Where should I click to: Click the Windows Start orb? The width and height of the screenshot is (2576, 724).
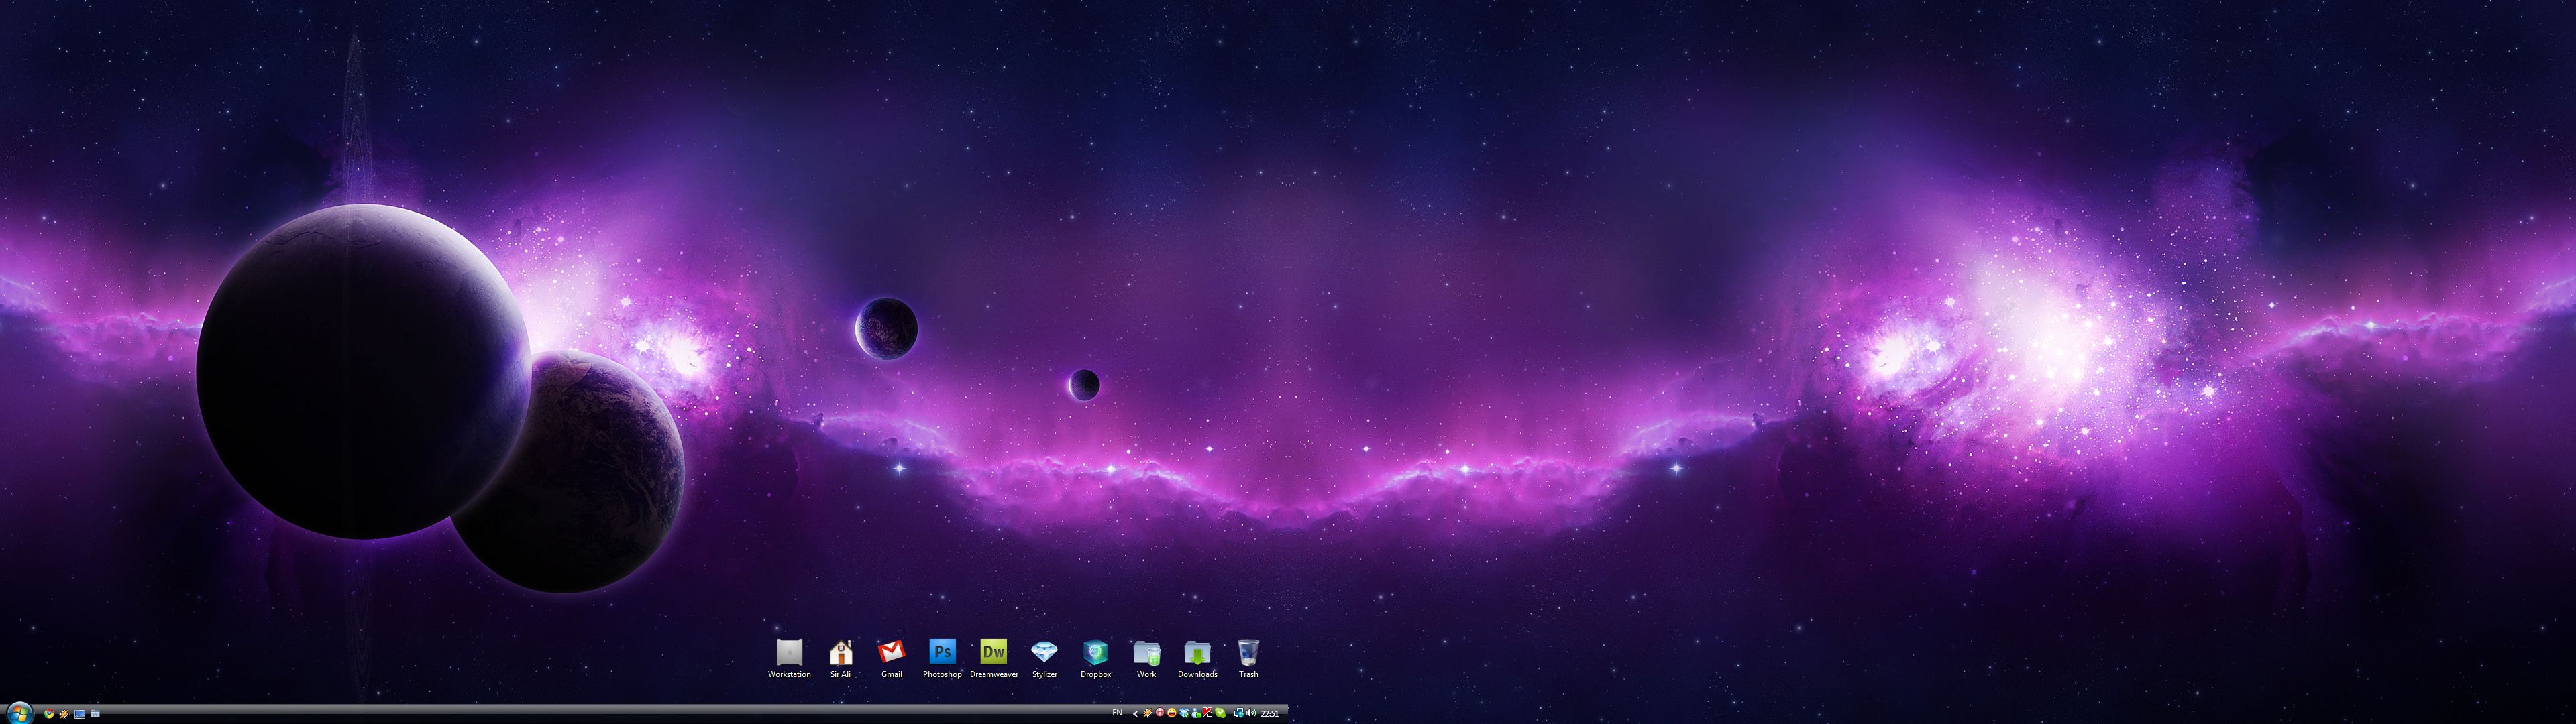20,713
